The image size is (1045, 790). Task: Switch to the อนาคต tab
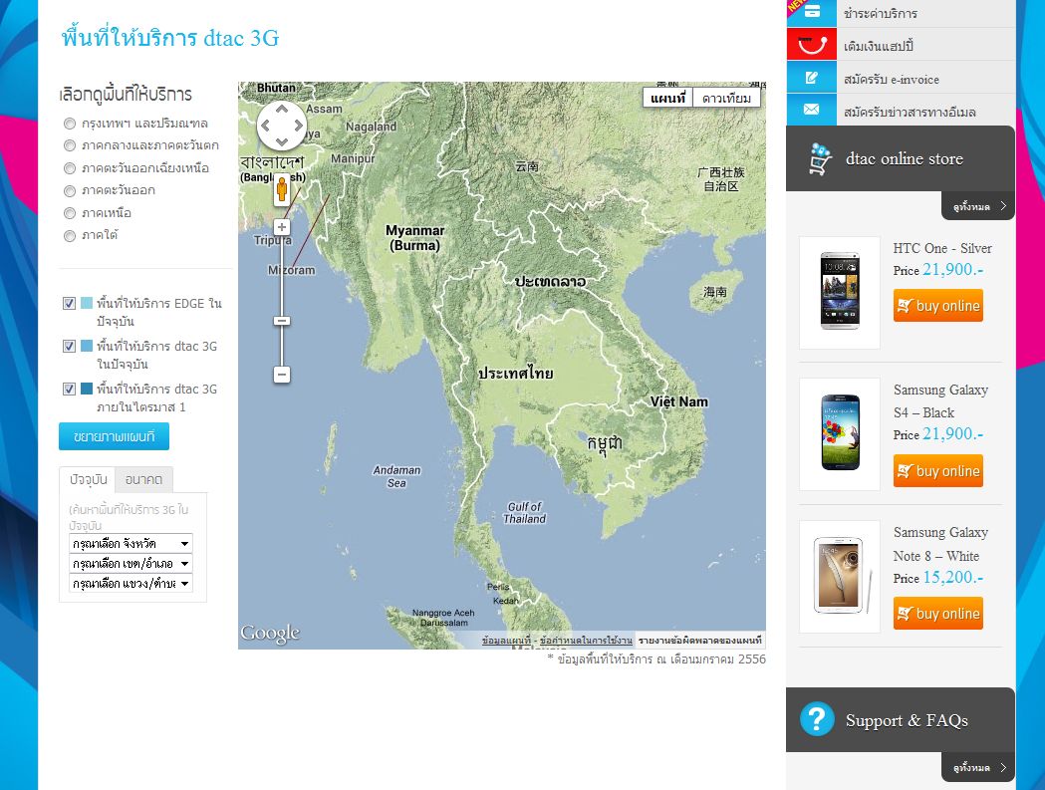[x=144, y=479]
